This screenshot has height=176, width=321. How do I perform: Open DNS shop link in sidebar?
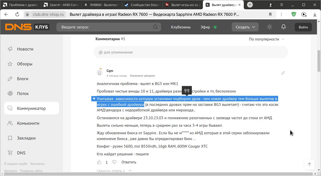(32, 153)
